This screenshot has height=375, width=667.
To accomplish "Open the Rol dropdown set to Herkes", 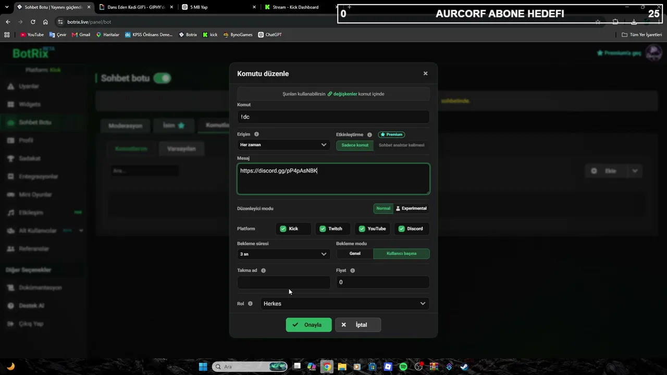I will click(344, 304).
